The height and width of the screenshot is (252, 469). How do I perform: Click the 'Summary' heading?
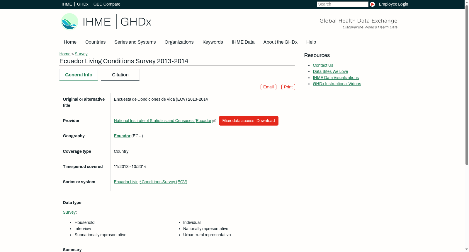pos(72,250)
